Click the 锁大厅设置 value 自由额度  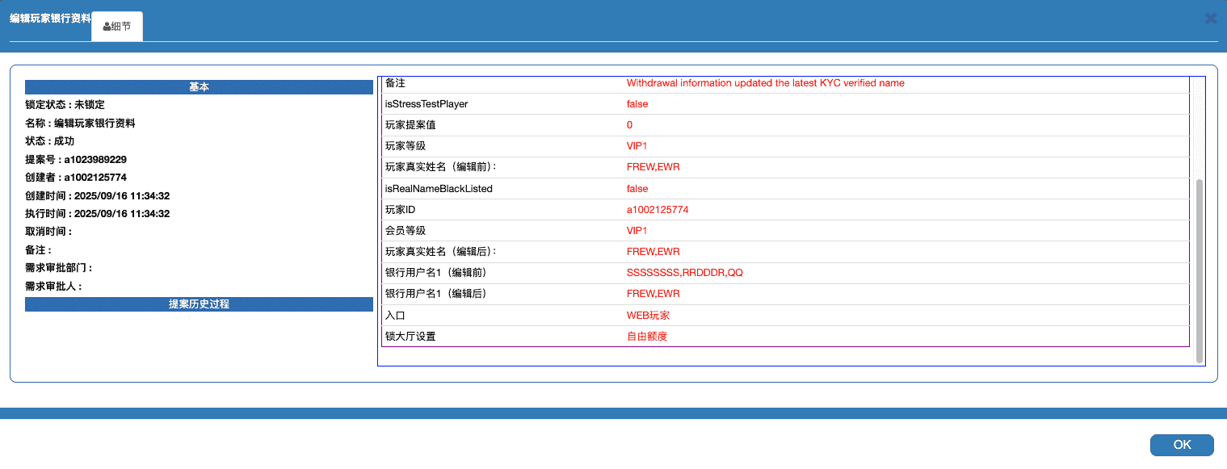[x=647, y=337]
